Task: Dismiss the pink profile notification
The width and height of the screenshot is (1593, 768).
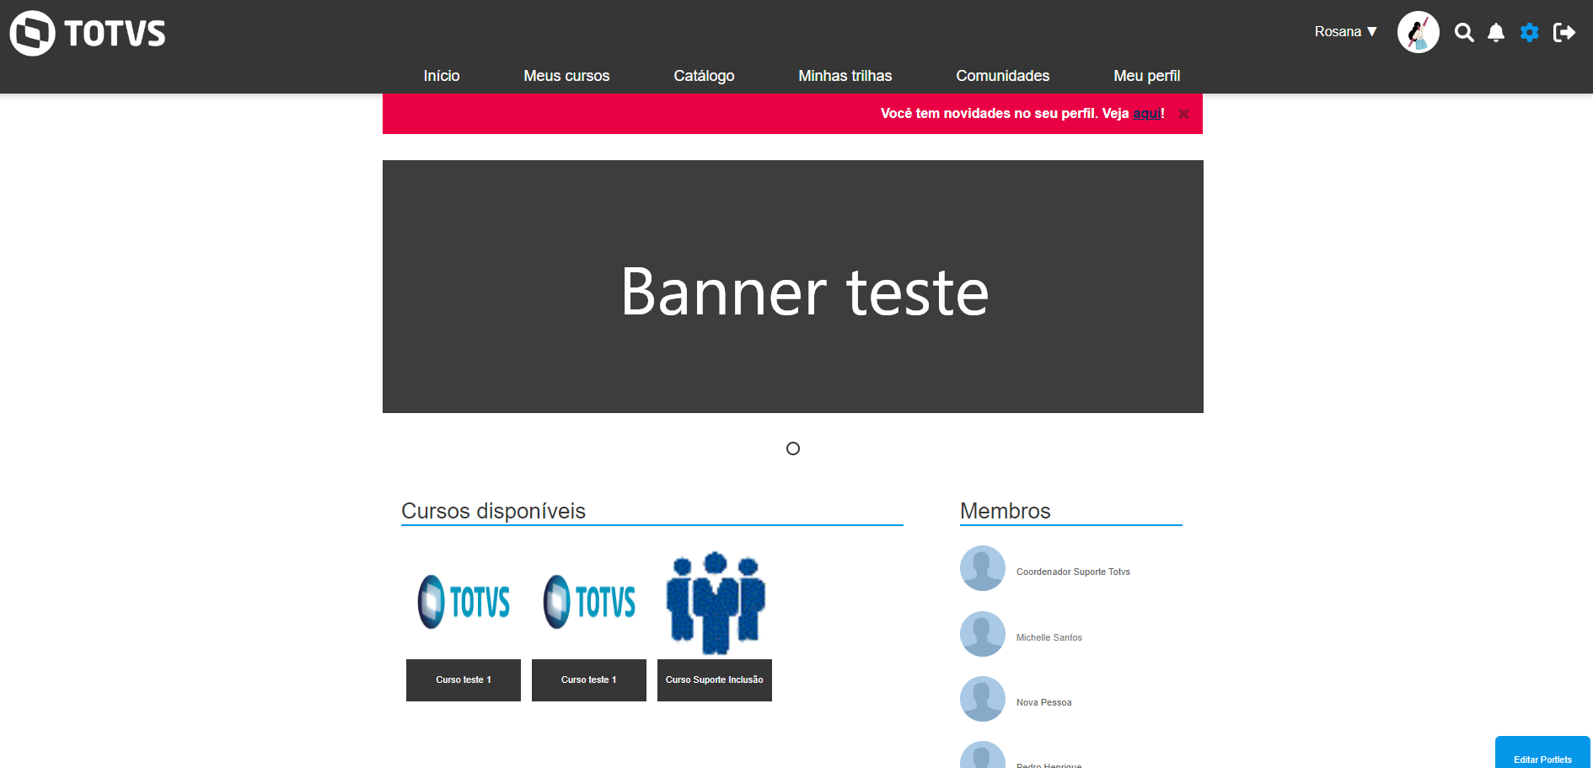Action: click(1183, 114)
